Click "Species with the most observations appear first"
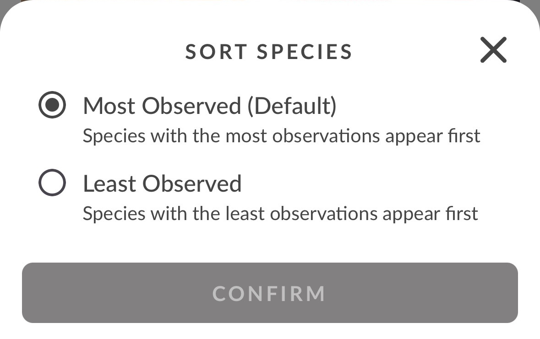 (281, 136)
